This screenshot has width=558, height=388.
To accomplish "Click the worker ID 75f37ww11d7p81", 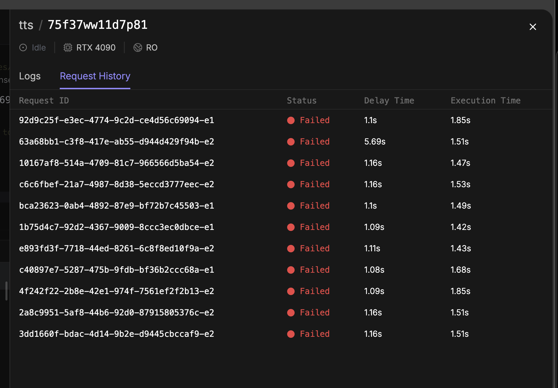I will pos(97,24).
